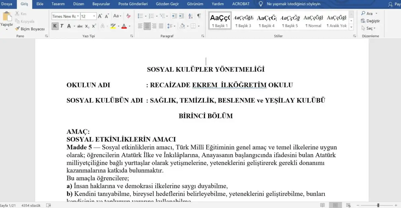Align text to the left

coord(140,26)
